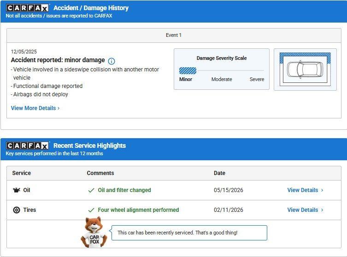Click 'Accident / Damage History' title
Viewport: 347px width, 257px height.
pos(91,8)
